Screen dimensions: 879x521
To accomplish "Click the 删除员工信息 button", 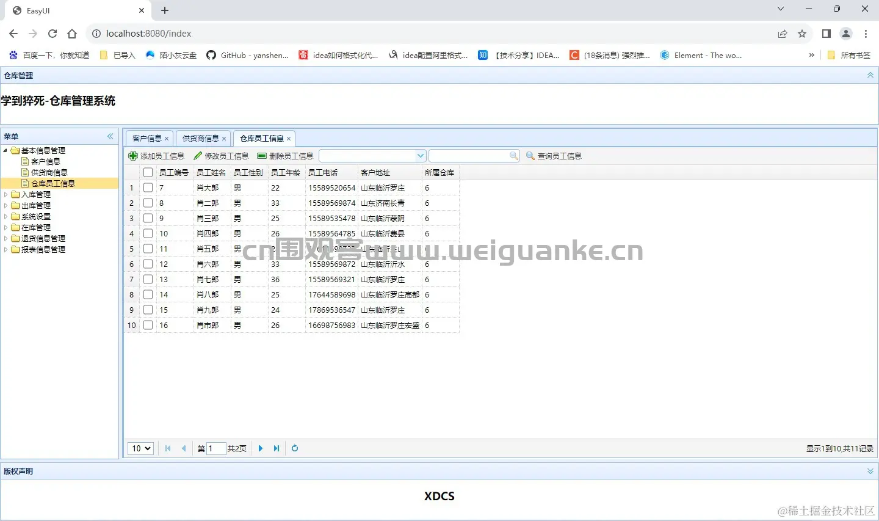I will [x=285, y=156].
